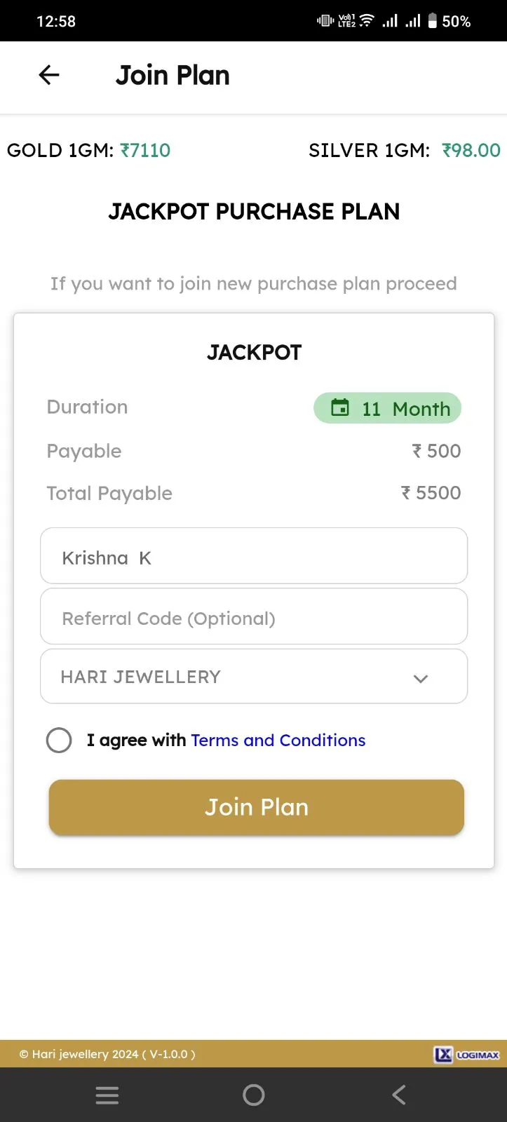Tap the Android back navigation chevron
Viewport: 507px width, 1122px height.
[x=399, y=1095]
